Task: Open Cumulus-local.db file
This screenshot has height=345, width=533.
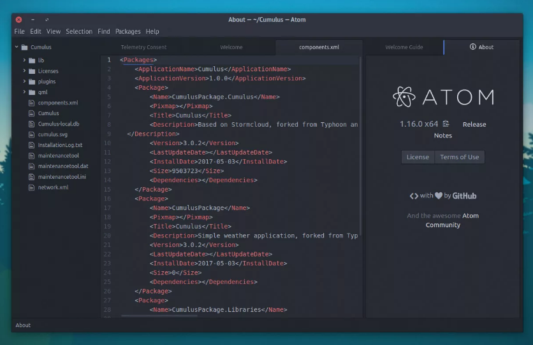Action: pos(59,124)
